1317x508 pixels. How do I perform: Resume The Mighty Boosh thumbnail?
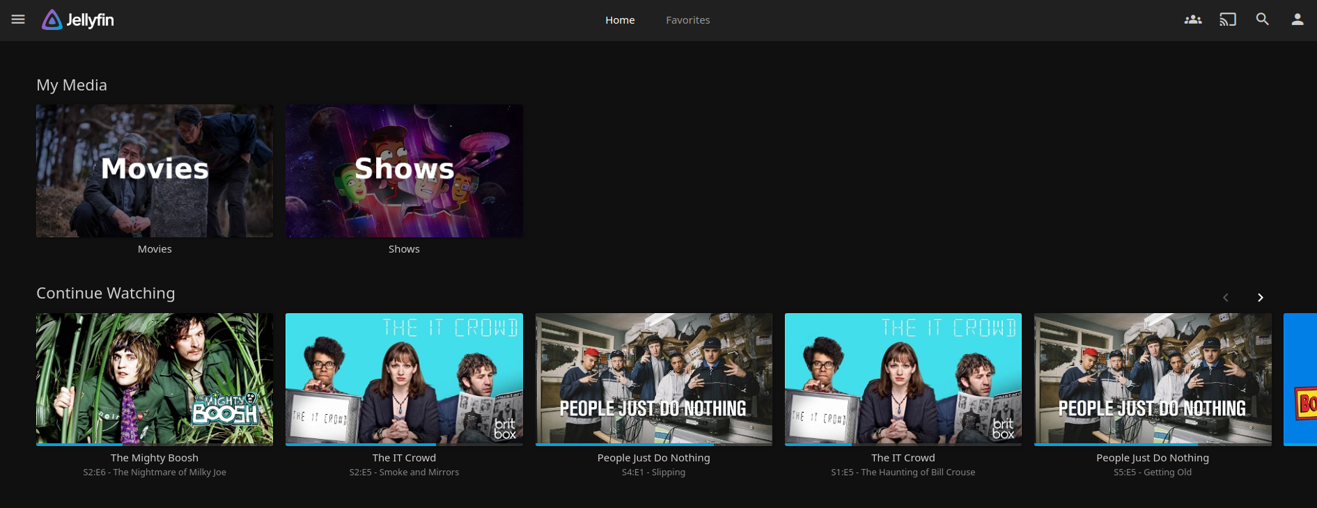click(x=155, y=378)
